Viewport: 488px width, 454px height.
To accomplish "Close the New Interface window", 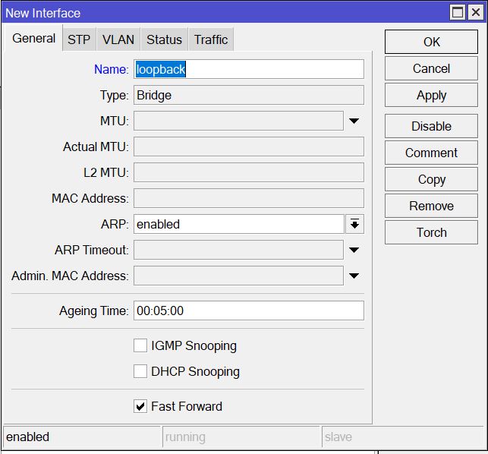I will (476, 13).
